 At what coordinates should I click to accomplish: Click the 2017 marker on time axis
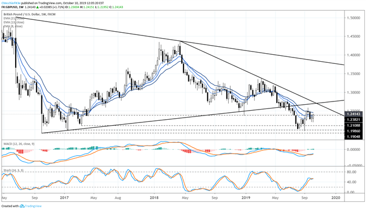pyautogui.click(x=64, y=198)
